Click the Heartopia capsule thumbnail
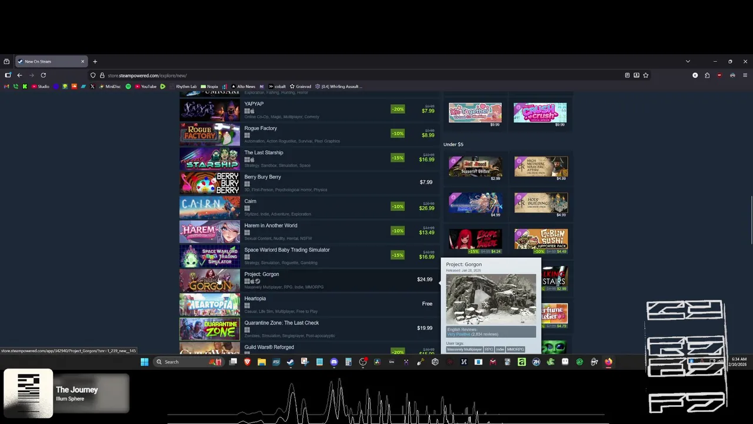Screen dimensions: 753x424 point(209,304)
